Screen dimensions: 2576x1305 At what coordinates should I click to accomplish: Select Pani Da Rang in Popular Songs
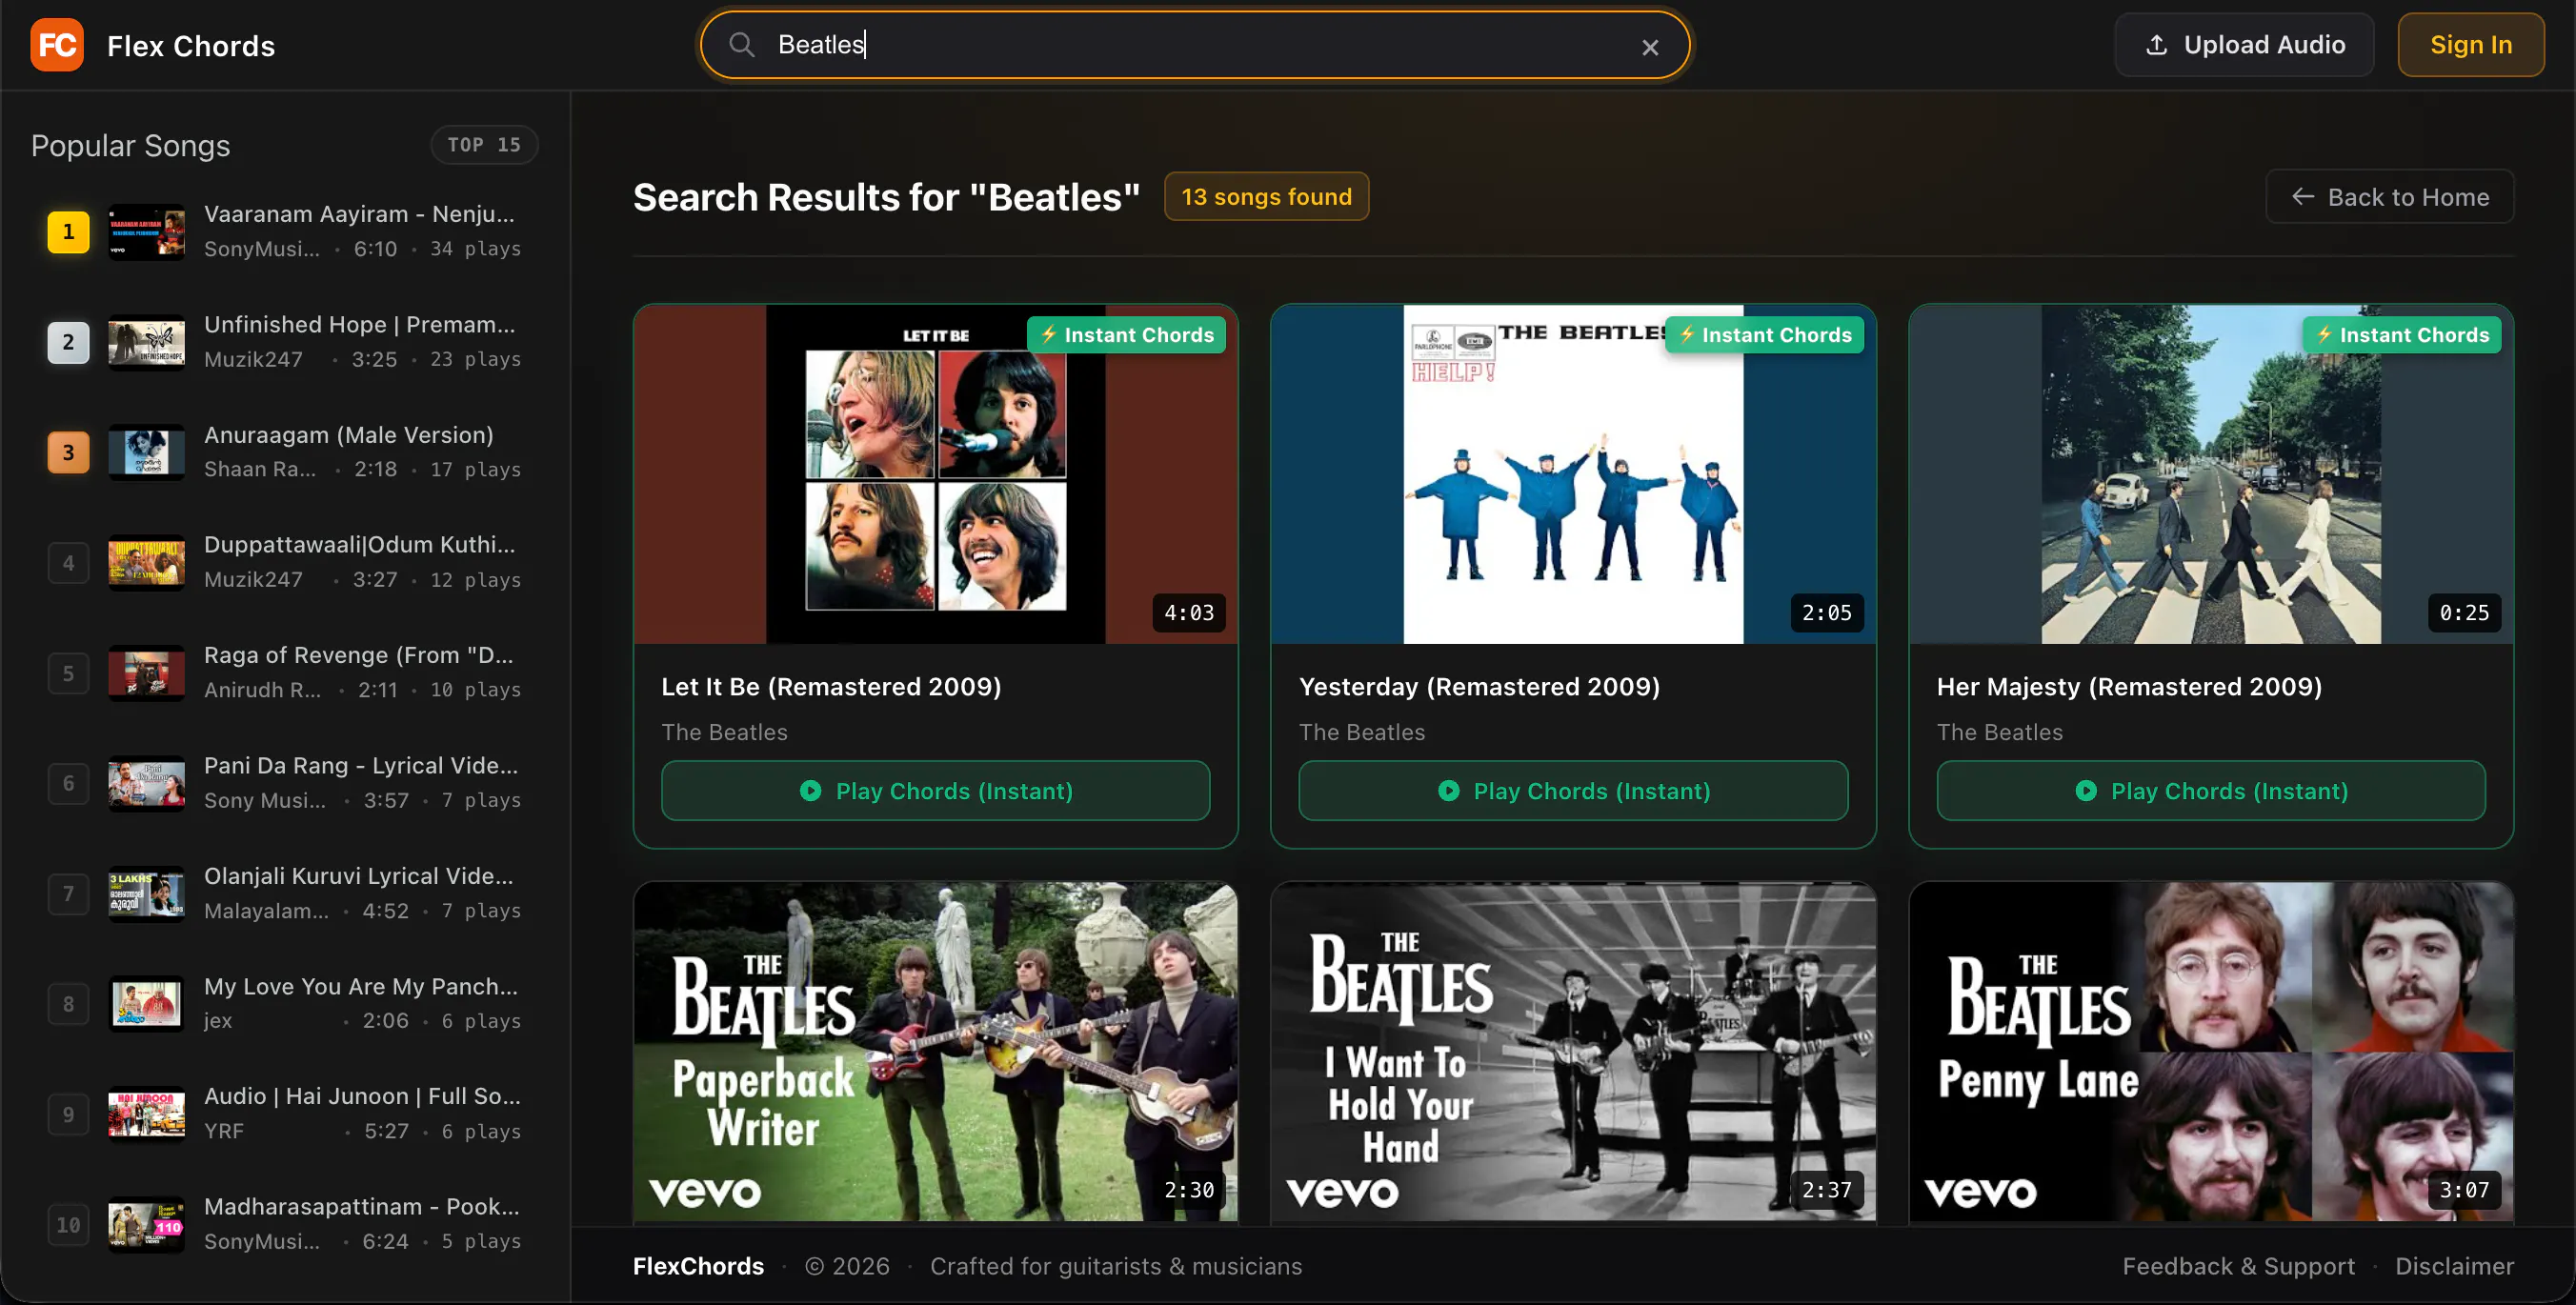click(x=285, y=783)
